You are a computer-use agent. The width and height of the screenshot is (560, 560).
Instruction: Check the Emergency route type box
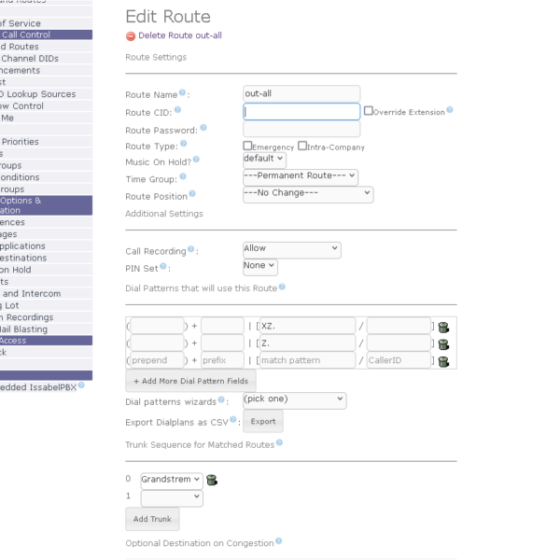[x=247, y=147]
